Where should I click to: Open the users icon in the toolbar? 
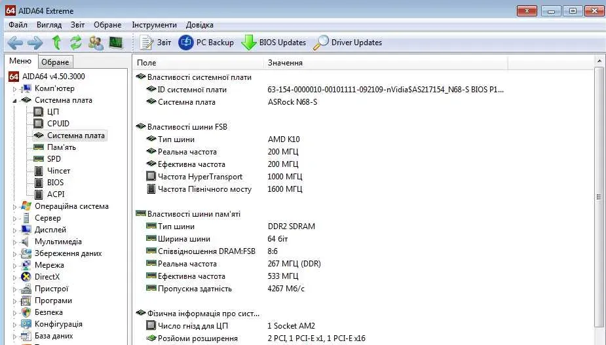96,43
